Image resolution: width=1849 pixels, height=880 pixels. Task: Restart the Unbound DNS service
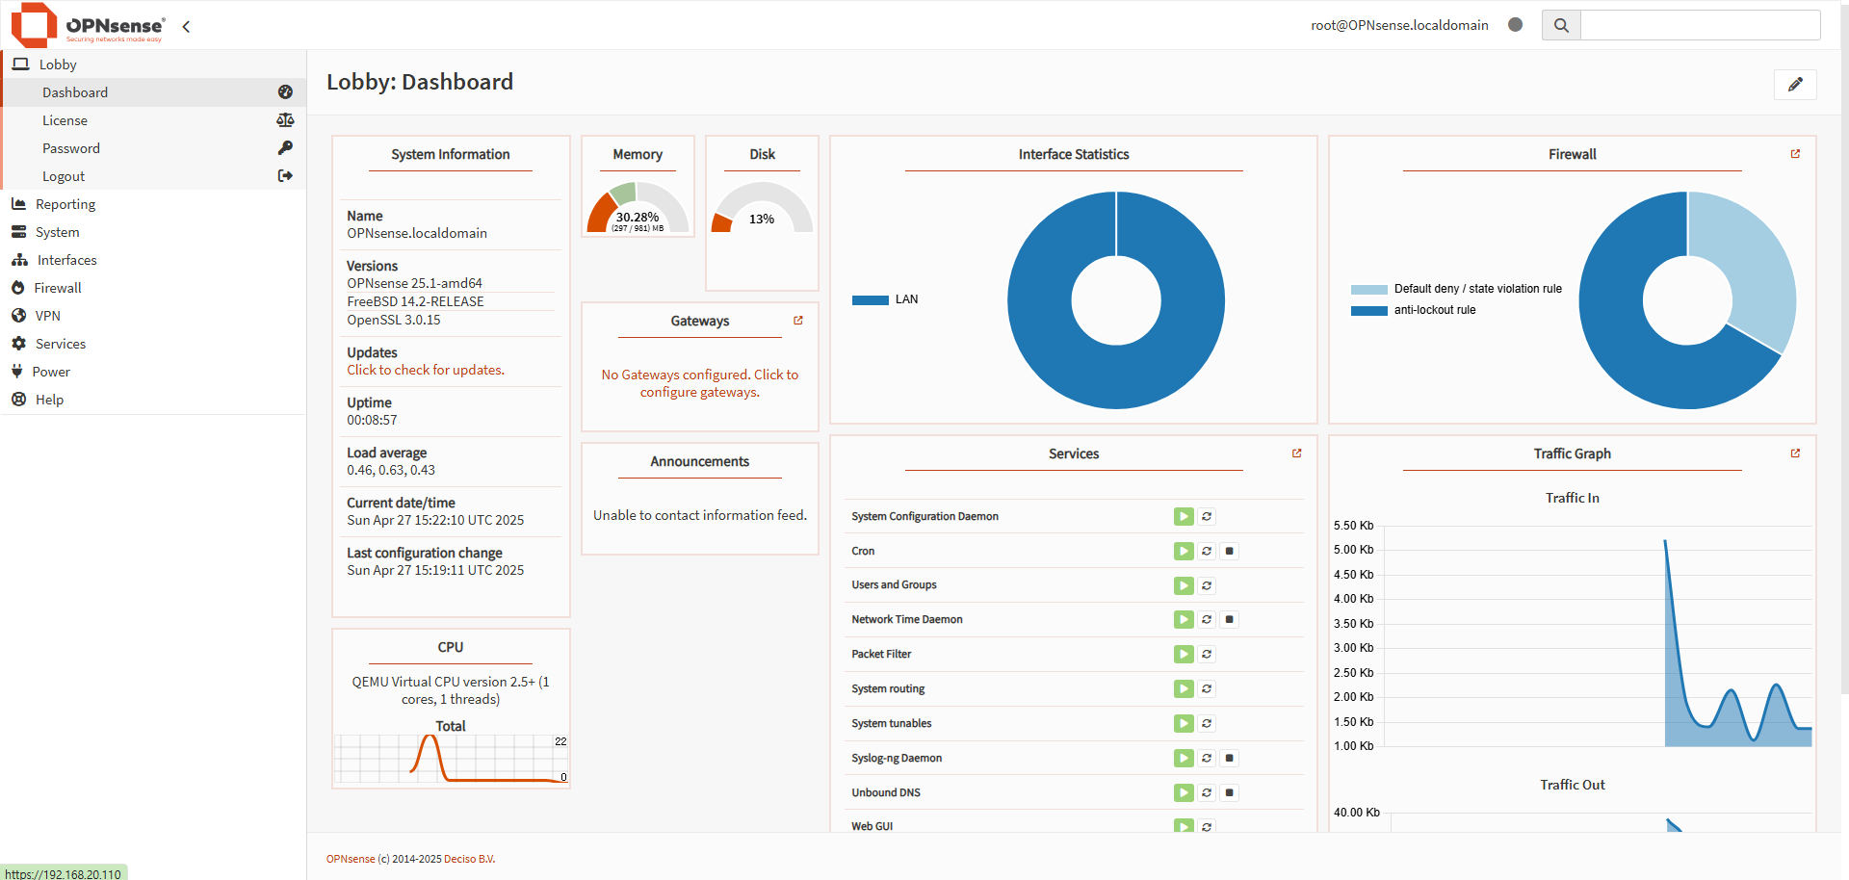point(1207,793)
